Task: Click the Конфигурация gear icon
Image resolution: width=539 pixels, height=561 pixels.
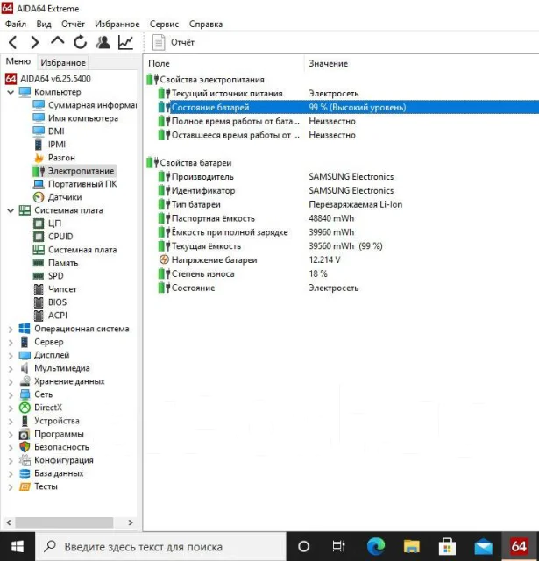Action: click(25, 460)
